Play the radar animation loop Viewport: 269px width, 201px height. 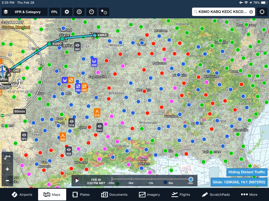(x=77, y=181)
